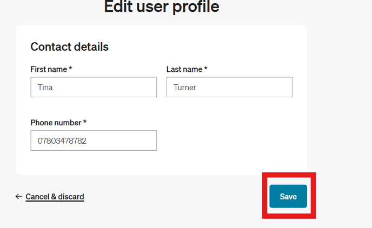Viewport: 372px width, 228px height.
Task: Click the Phone number label
Action: [x=56, y=123]
